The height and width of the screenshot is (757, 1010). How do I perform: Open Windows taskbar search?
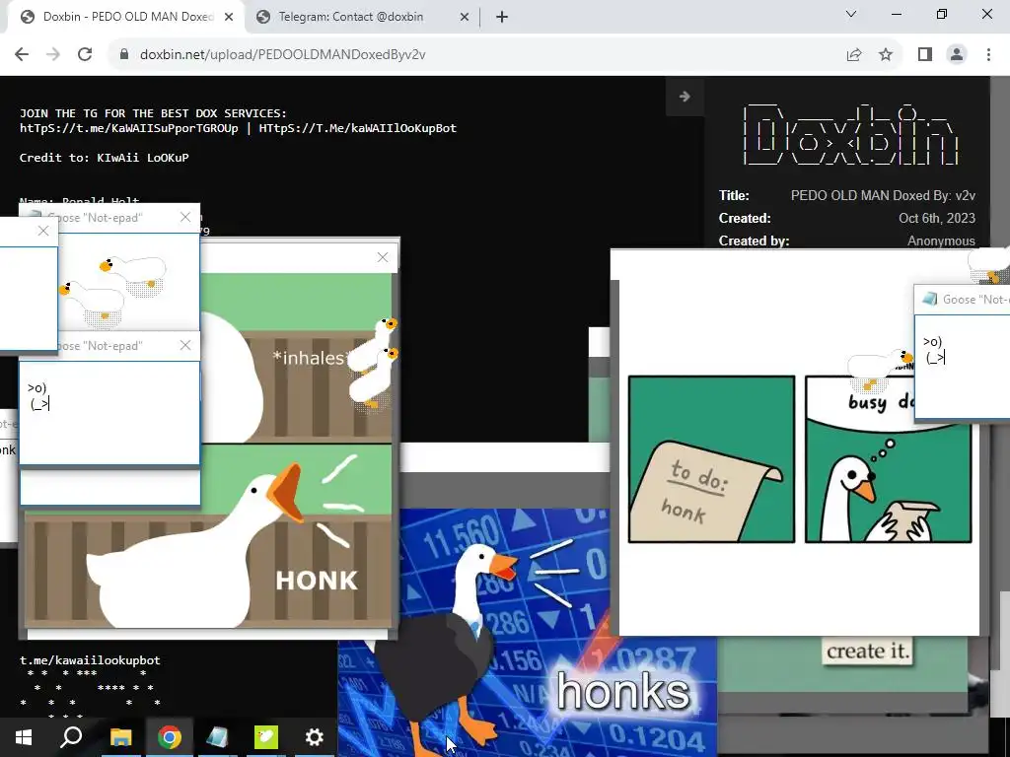[x=71, y=737]
